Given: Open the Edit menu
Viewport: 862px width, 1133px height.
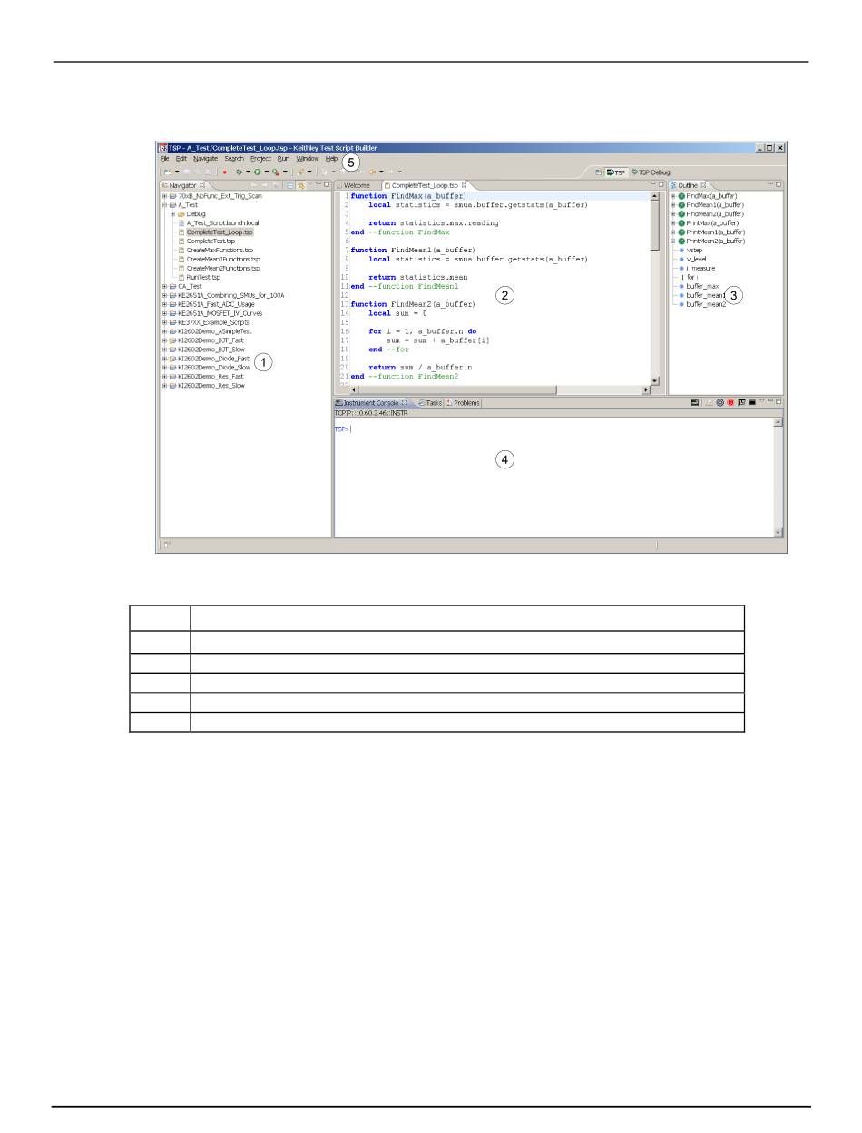Looking at the screenshot, I should tap(181, 158).
